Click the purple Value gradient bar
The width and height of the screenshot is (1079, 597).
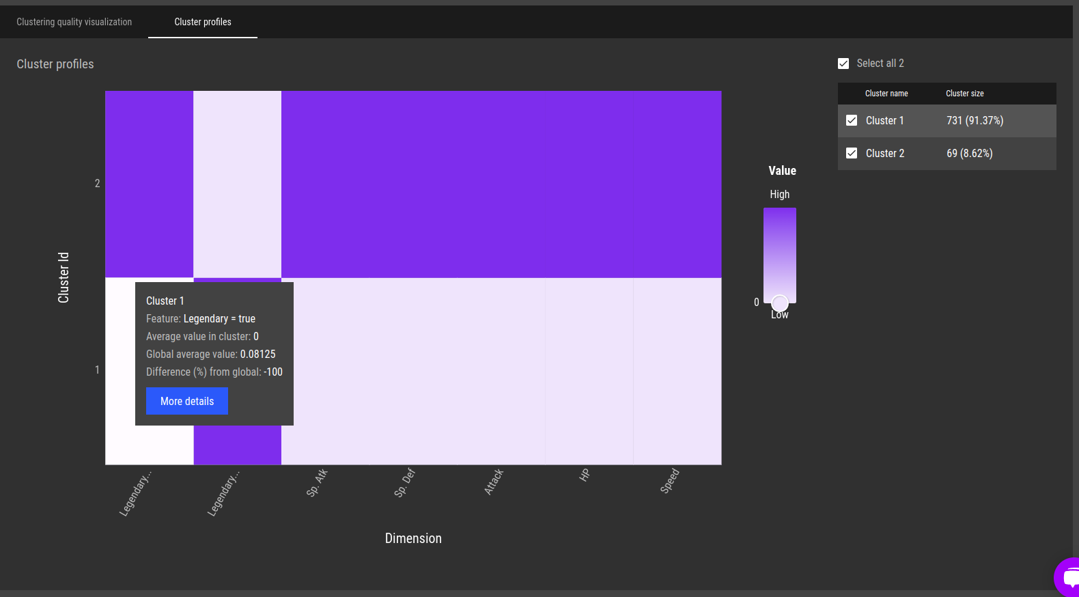780,255
